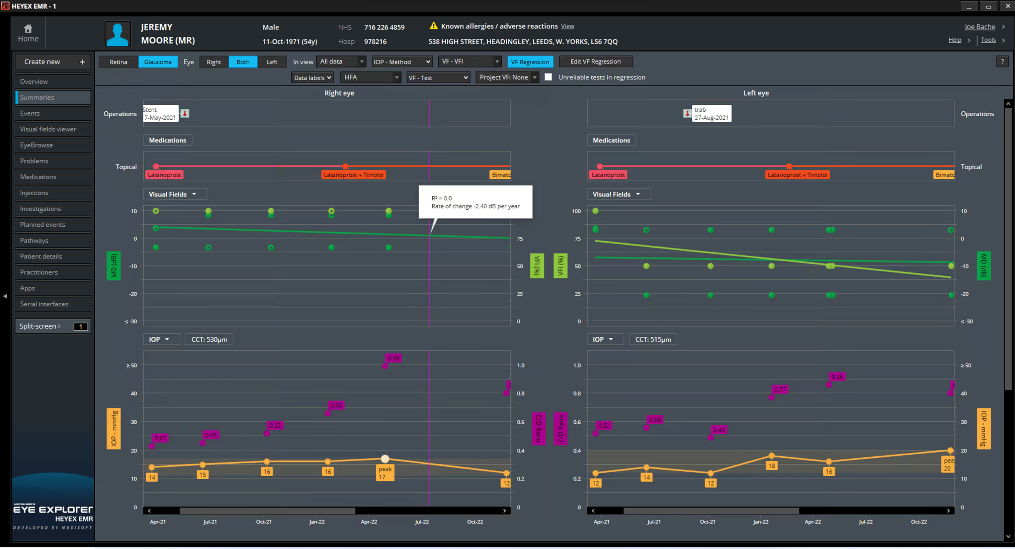Click Edit VF Regression button
The height and width of the screenshot is (549, 1015).
[595, 62]
